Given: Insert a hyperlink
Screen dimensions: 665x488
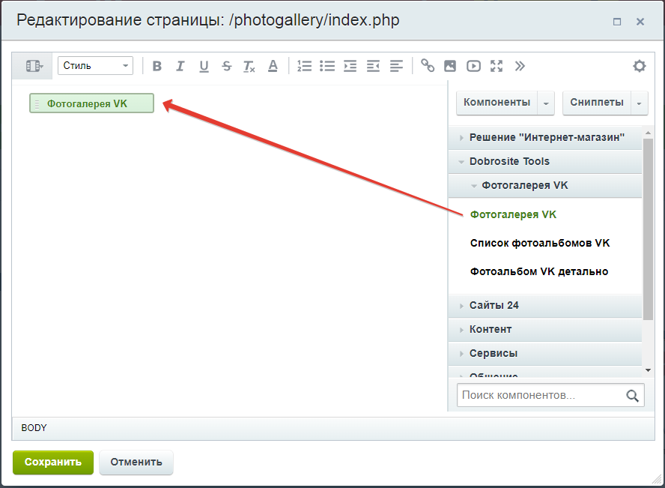Looking at the screenshot, I should point(428,66).
